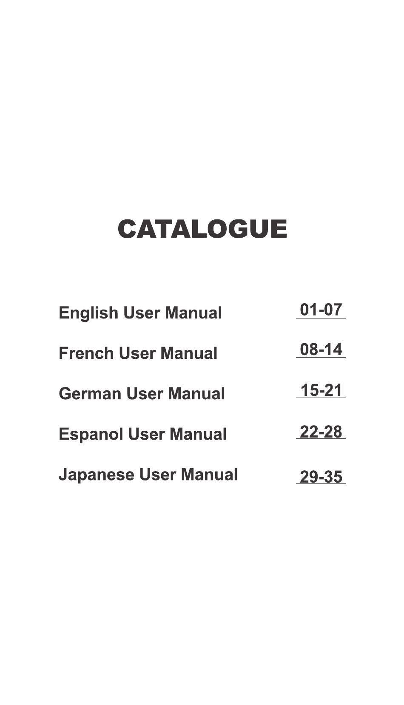This screenshot has width=404, height=705.
Task: Go to page range 22-28
Action: [x=321, y=432]
